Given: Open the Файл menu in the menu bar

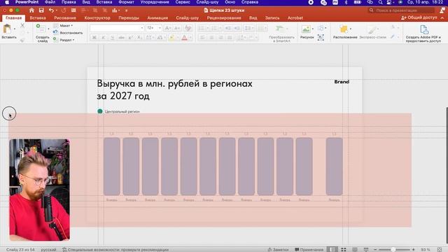Looking at the screenshot, I should (50, 2).
